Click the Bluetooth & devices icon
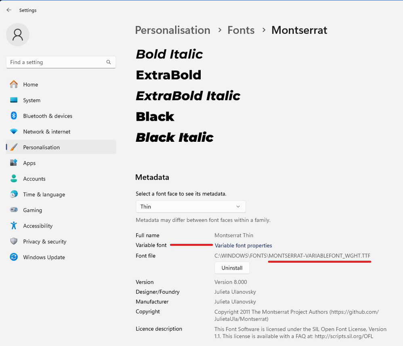The height and width of the screenshot is (346, 403). point(14,116)
